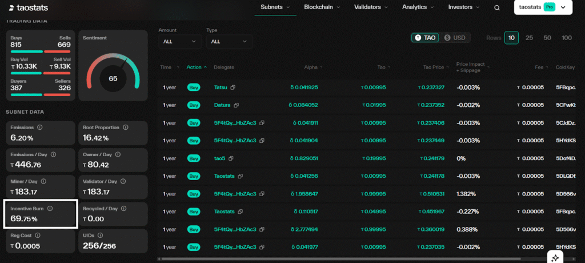Switch currency display to TAO
This screenshot has height=263, width=585.
(426, 38)
